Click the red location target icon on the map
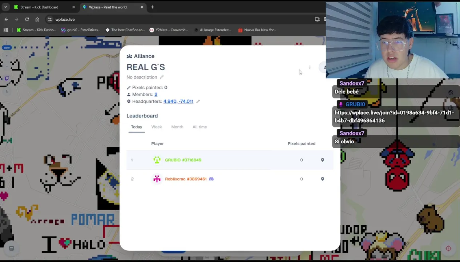This screenshot has height=262, width=460. (x=448, y=249)
